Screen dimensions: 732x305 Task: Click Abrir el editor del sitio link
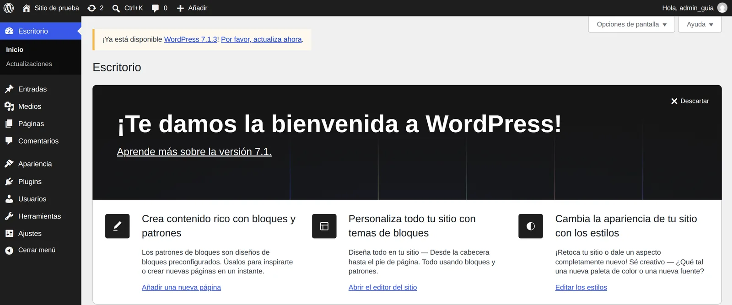point(382,287)
